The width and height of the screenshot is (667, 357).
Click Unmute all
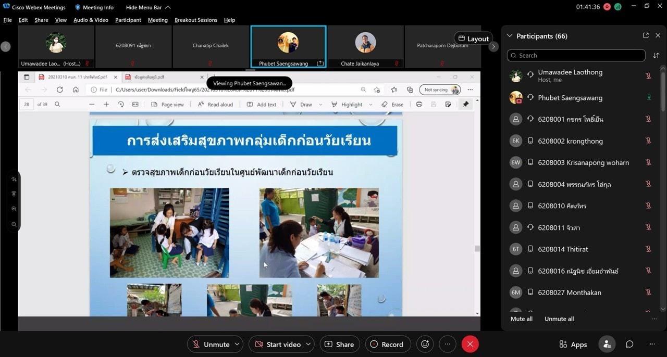click(559, 319)
